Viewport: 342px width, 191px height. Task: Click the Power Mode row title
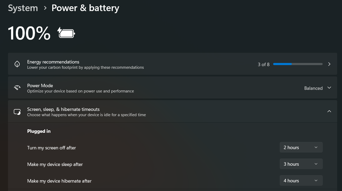(x=40, y=86)
